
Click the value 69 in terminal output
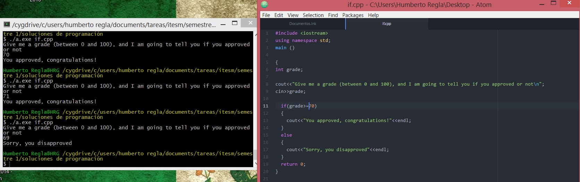click(x=6, y=138)
